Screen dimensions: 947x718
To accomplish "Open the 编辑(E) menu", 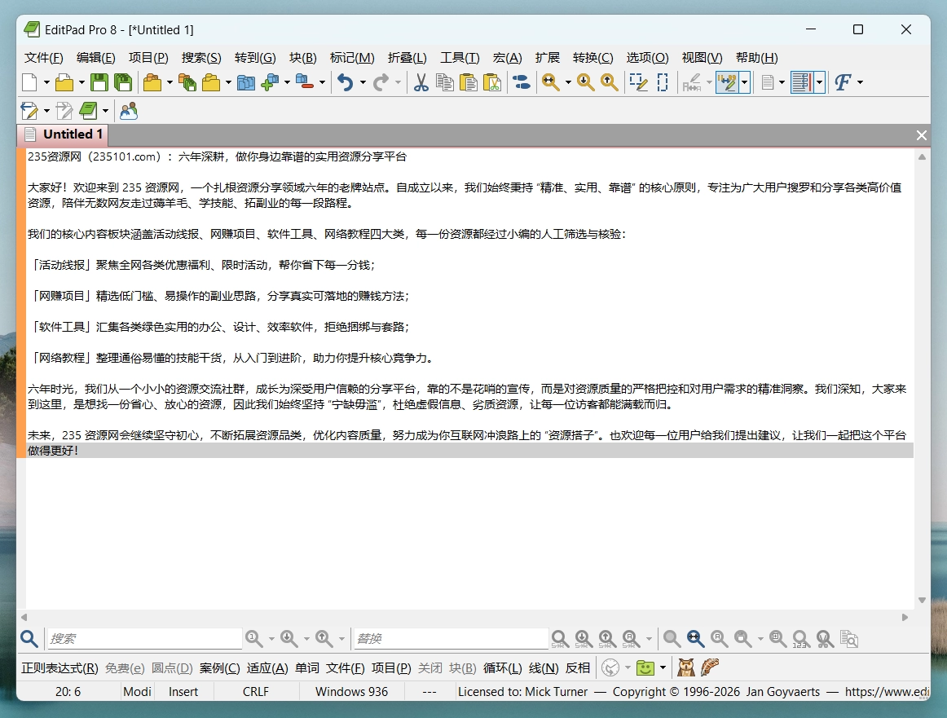I will (x=96, y=58).
